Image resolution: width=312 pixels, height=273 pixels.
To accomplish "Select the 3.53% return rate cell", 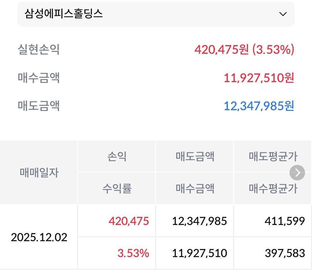I will pyautogui.click(x=133, y=253).
